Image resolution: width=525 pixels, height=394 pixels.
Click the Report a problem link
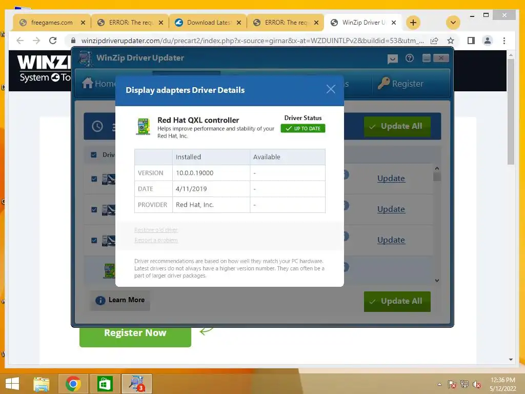[x=156, y=240]
